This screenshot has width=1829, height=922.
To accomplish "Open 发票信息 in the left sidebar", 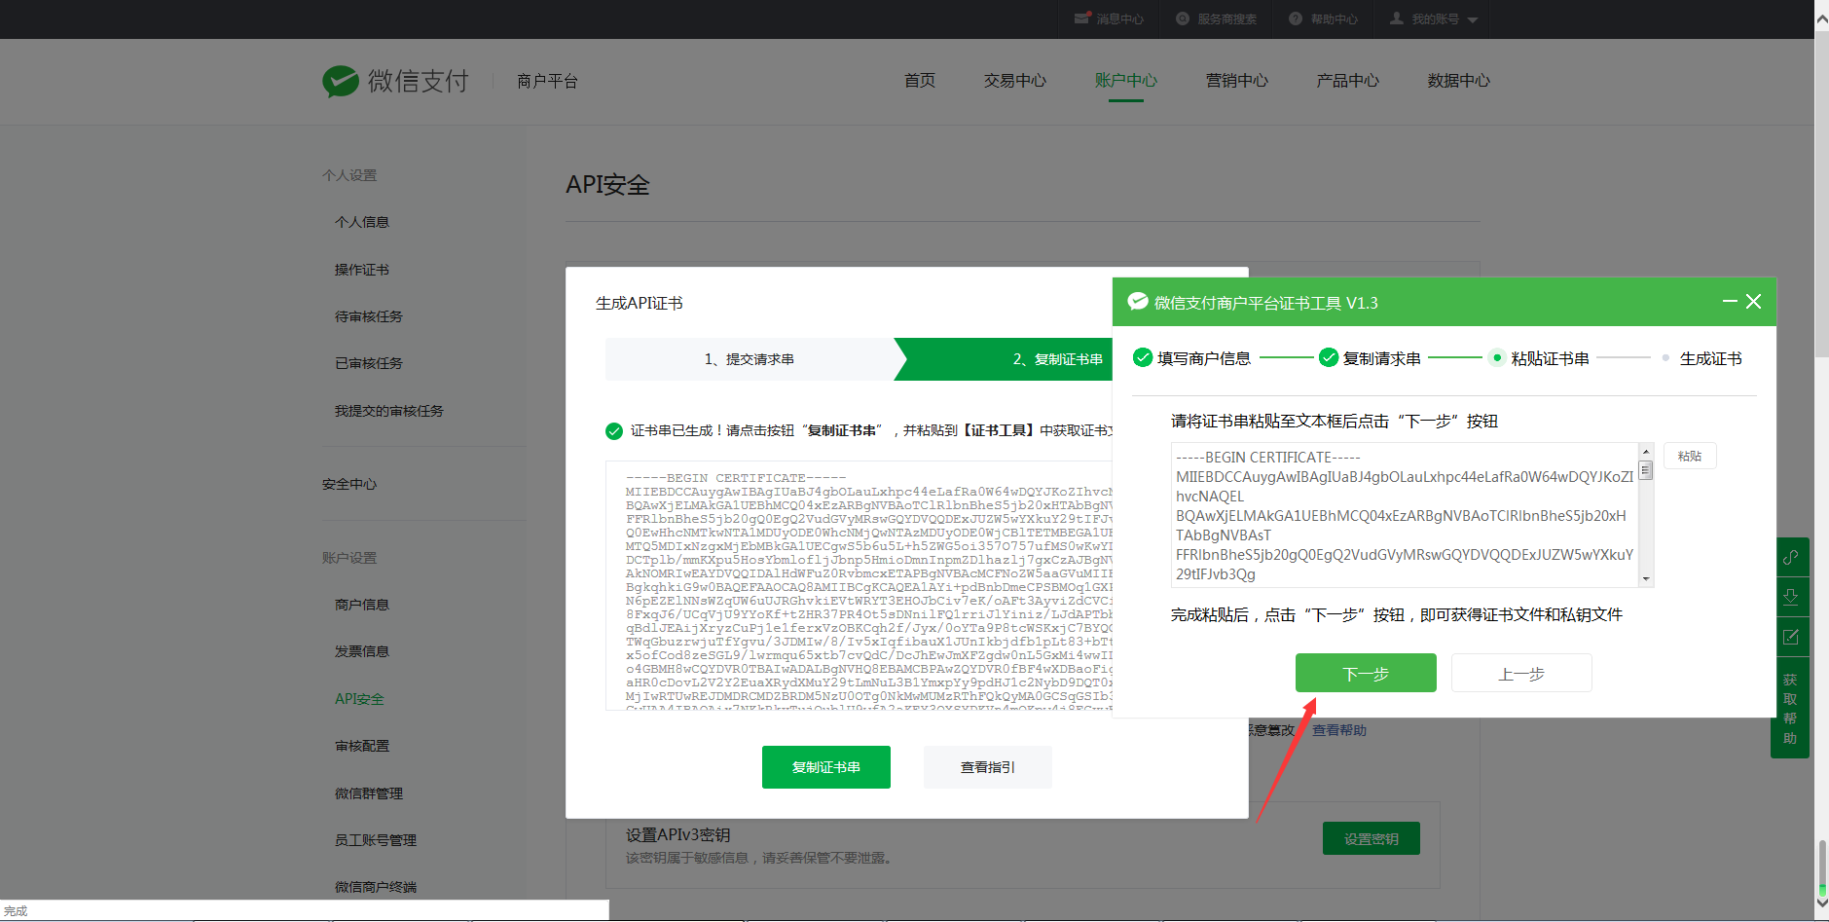I will point(362,651).
